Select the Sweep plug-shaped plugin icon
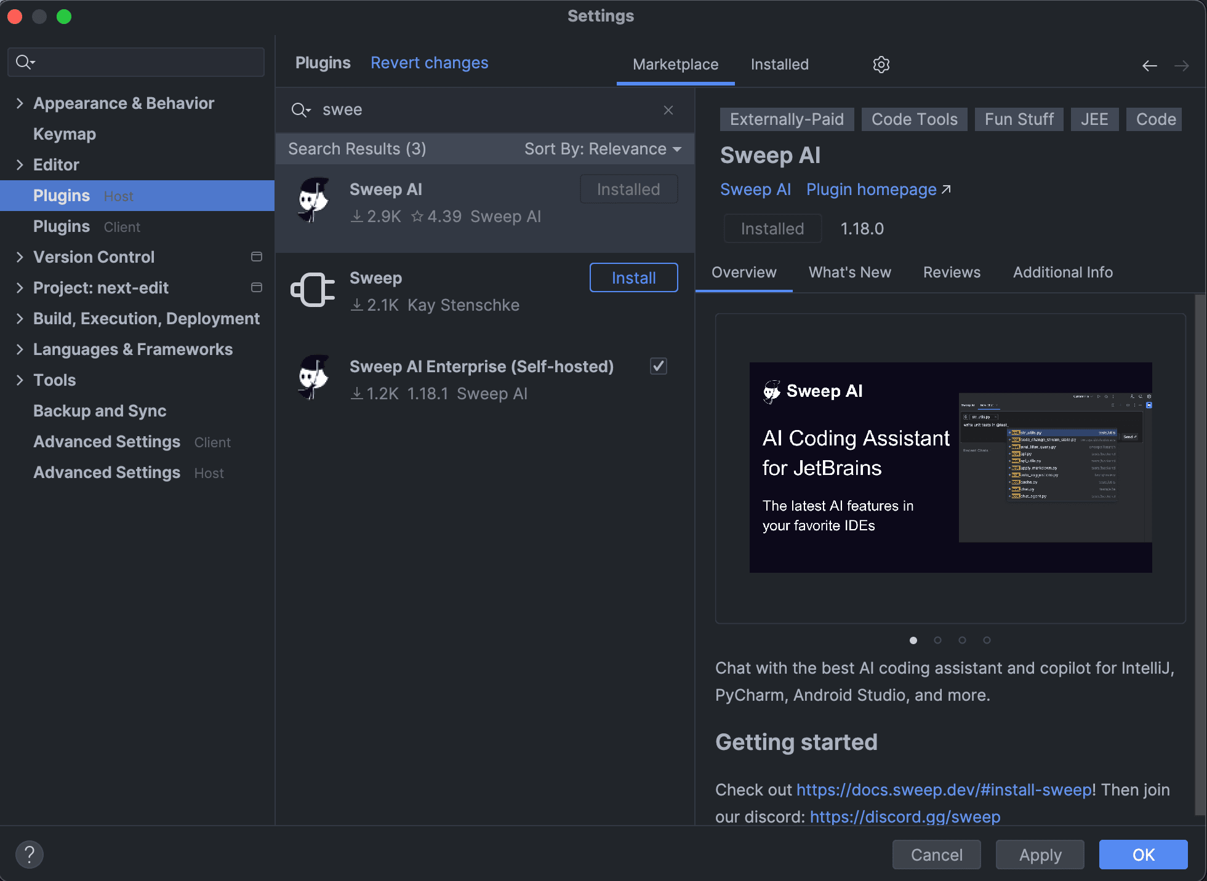The image size is (1207, 881). pos(313,290)
